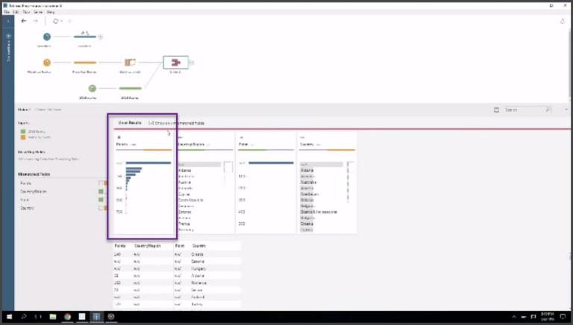Click in the Search field box
The height and width of the screenshot is (325, 573).
[526, 110]
